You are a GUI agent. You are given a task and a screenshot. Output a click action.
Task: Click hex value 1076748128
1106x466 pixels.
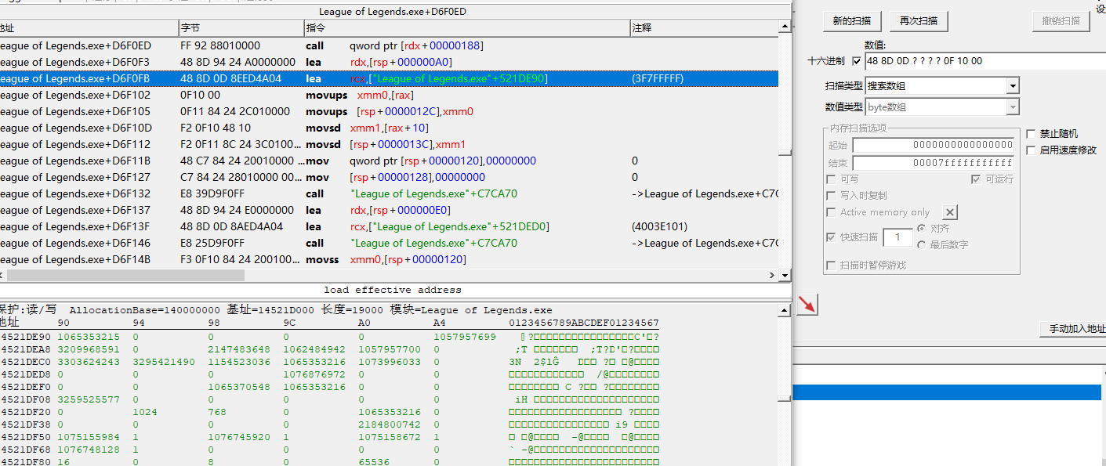(x=89, y=450)
